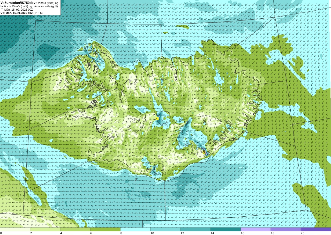Click the legend scale label 4
Image resolution: width=331 pixels, height=235 pixels.
(x=61, y=233)
